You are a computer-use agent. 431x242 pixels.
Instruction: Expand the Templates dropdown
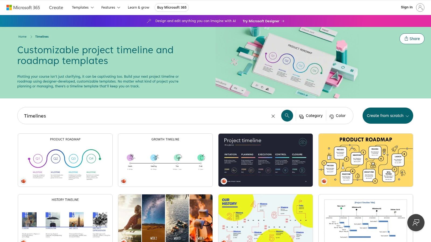click(x=82, y=7)
